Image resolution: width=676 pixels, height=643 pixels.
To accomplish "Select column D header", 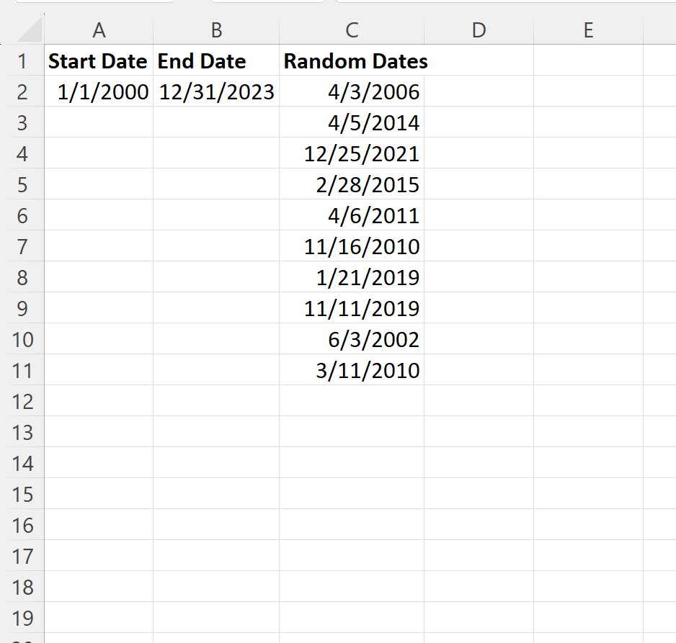I will (x=479, y=30).
